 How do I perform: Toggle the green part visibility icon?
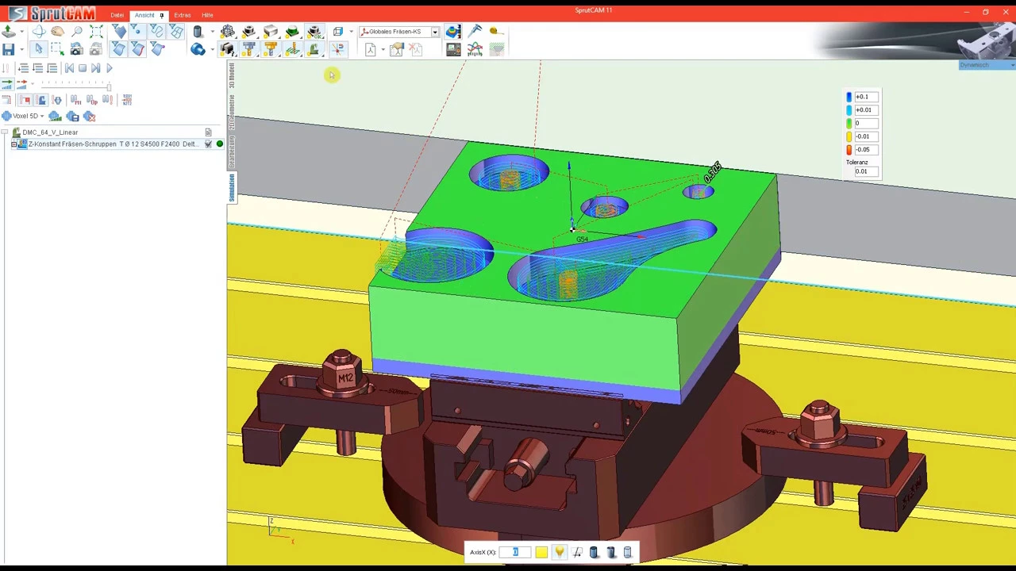click(292, 31)
